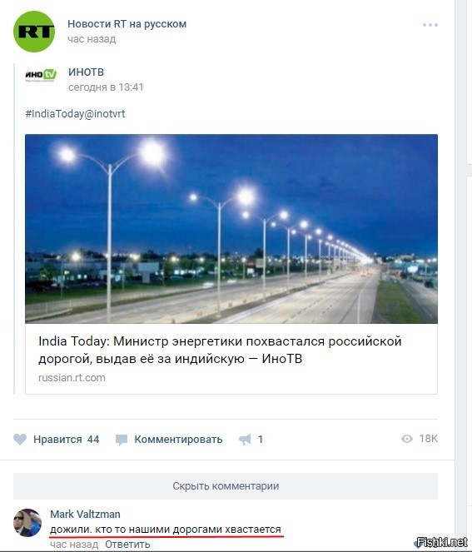472x552 pixels.
Task: Follow the russian.rt.com source link
Action: pyautogui.click(x=72, y=378)
